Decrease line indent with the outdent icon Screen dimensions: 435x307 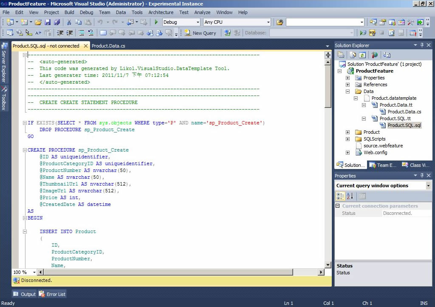(x=60, y=33)
